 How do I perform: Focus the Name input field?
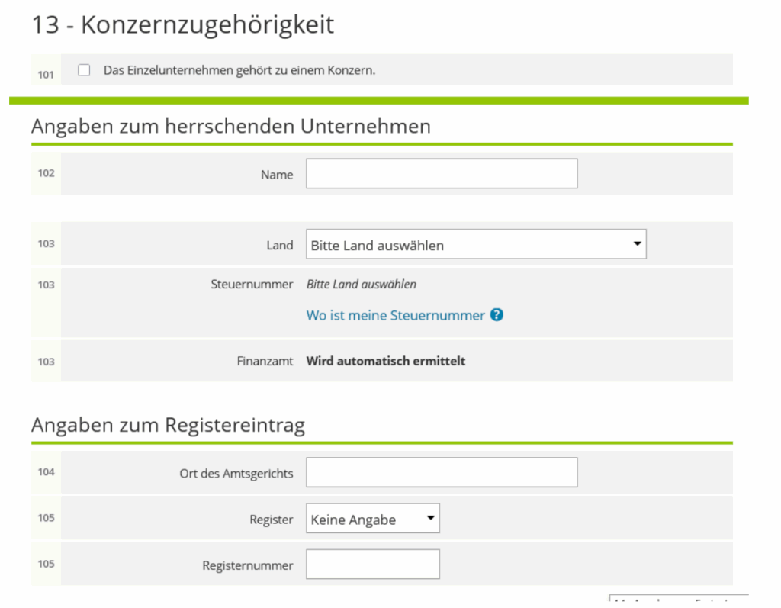[x=442, y=174]
